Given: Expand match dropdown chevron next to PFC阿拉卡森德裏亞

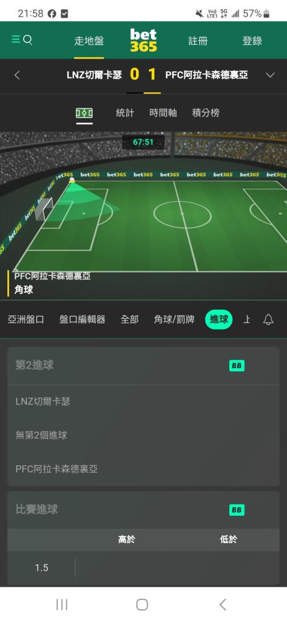Looking at the screenshot, I should [270, 75].
